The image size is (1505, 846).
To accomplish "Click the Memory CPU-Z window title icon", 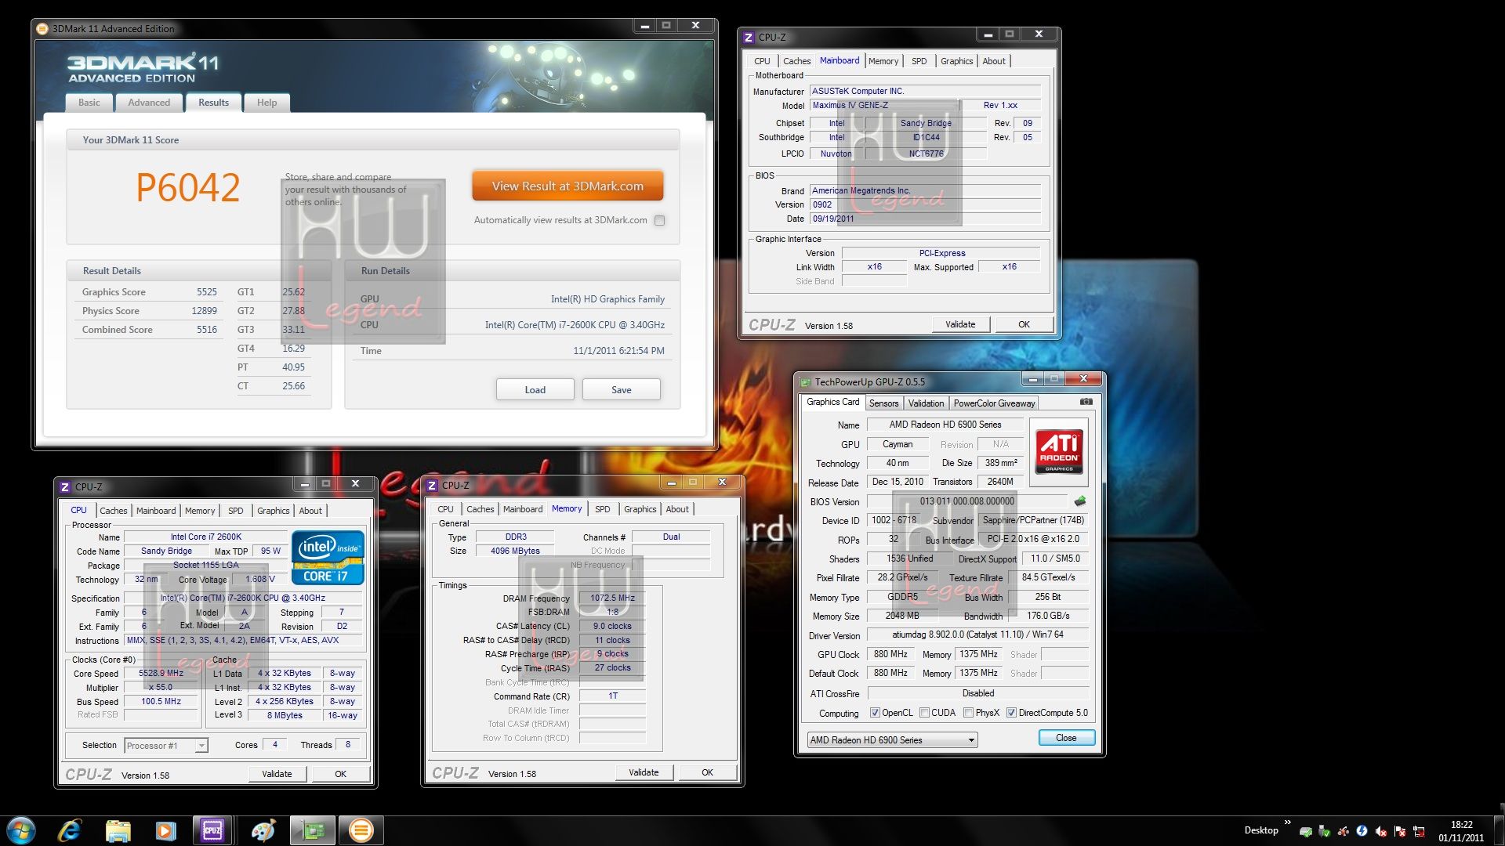I will [432, 486].
